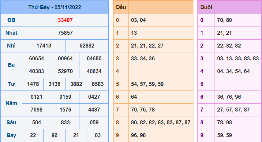Select the Nhất prize number 75857
The width and height of the screenshot is (262, 142).
point(65,33)
